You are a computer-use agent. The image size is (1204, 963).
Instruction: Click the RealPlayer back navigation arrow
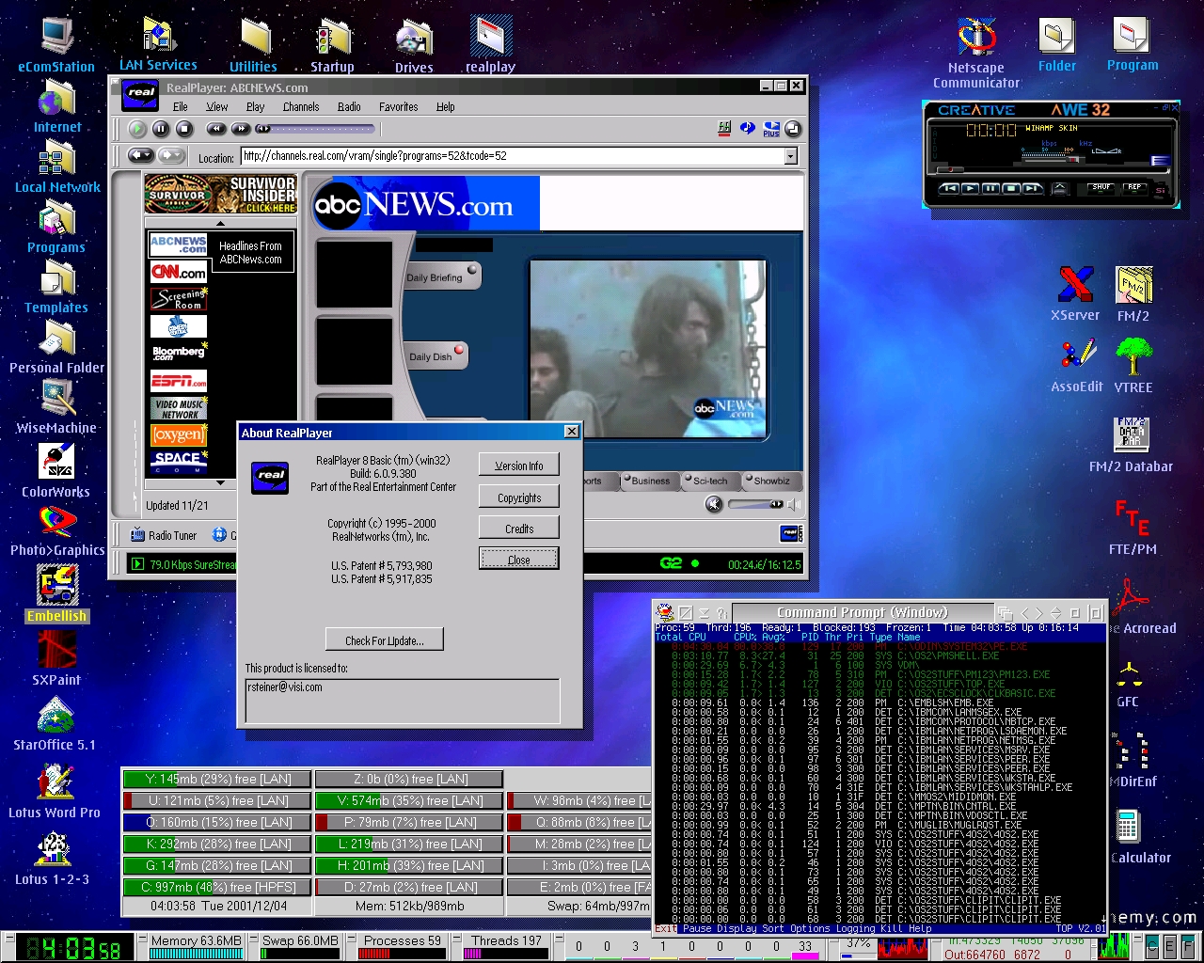click(x=141, y=155)
